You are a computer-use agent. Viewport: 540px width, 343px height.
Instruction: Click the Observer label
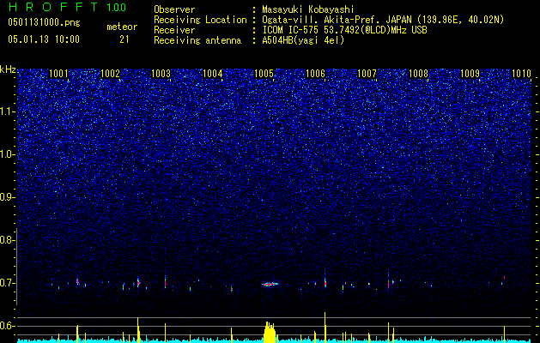174,9
